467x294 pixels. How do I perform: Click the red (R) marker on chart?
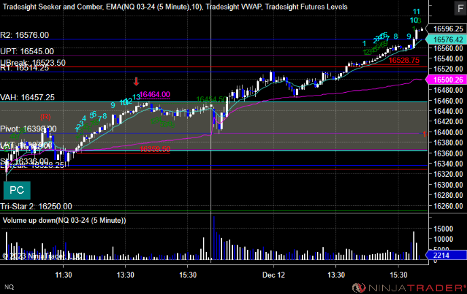[45, 117]
